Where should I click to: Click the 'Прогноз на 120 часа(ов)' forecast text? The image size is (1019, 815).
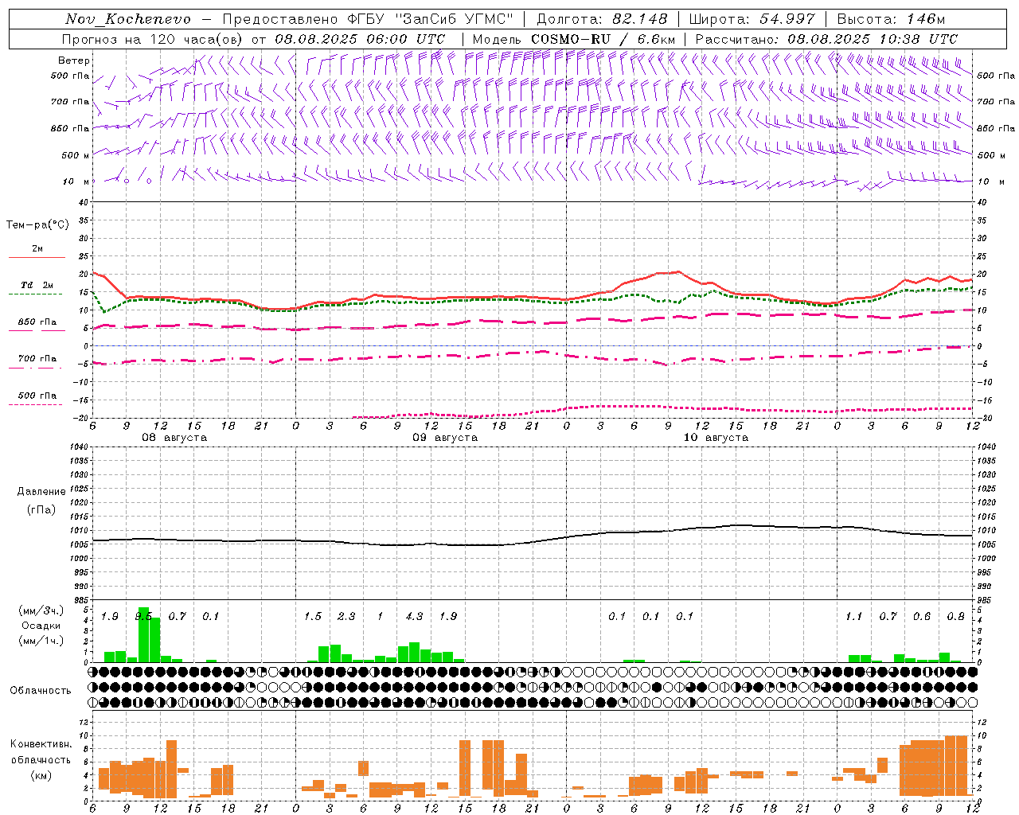[x=154, y=39]
